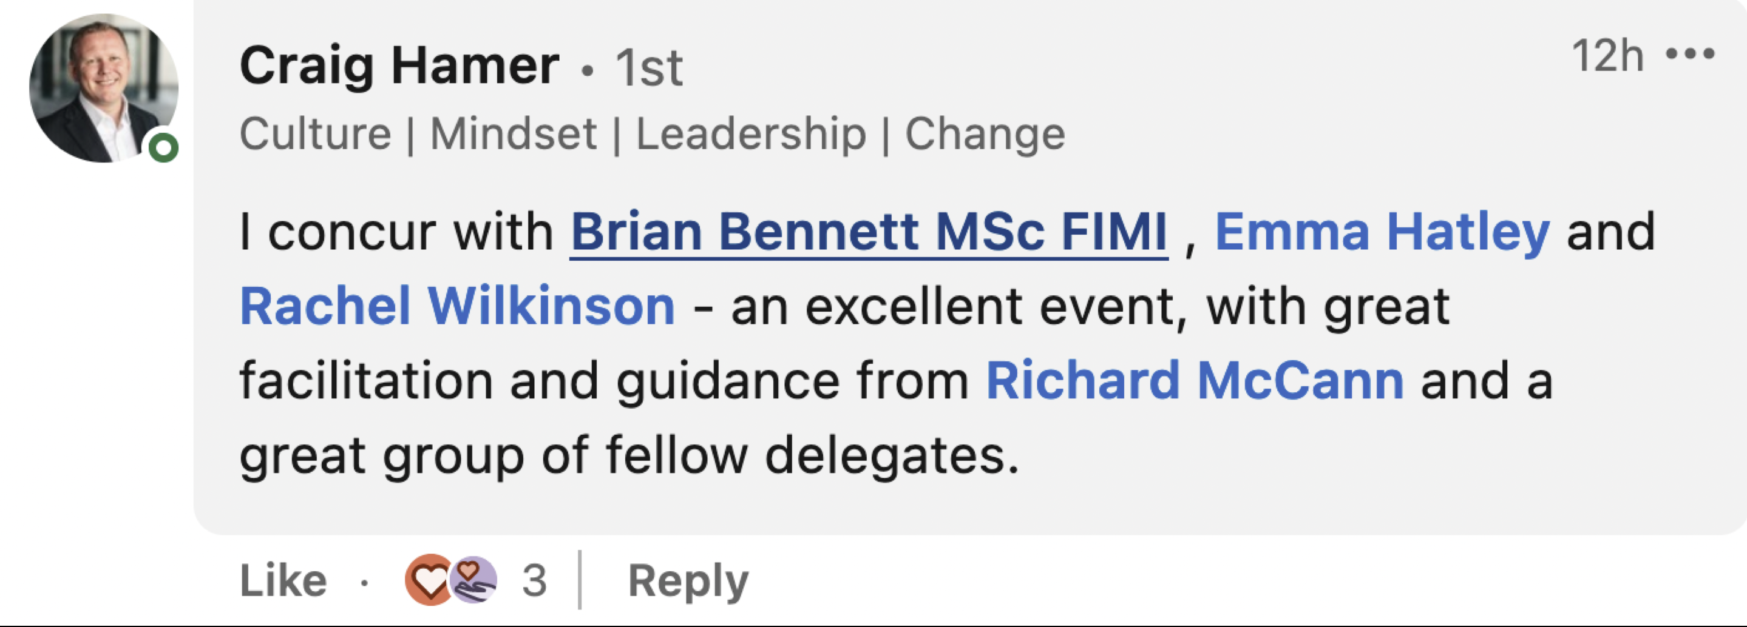Open Brian Bennett MSc FIMI's profile mention
Image resolution: width=1747 pixels, height=627 pixels.
tap(868, 232)
